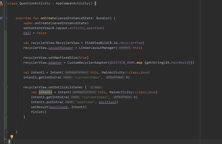The width and height of the screenshot is (222, 144).
Task: Click the false keyword after EXIT
Action: pyautogui.click(x=41, y=33)
